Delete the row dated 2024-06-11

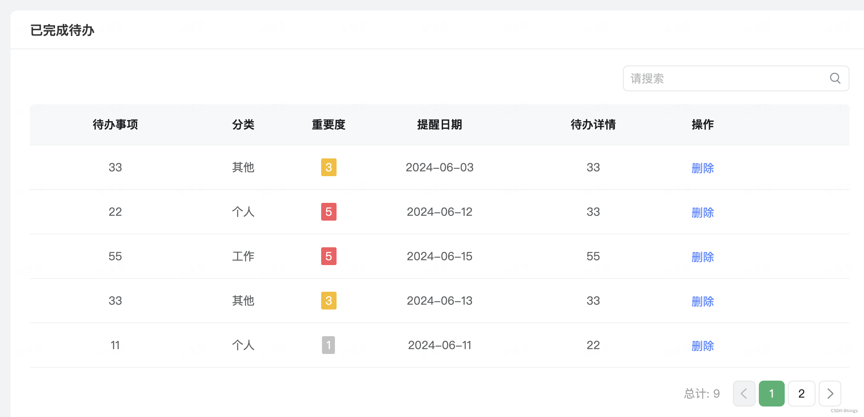pyautogui.click(x=703, y=346)
